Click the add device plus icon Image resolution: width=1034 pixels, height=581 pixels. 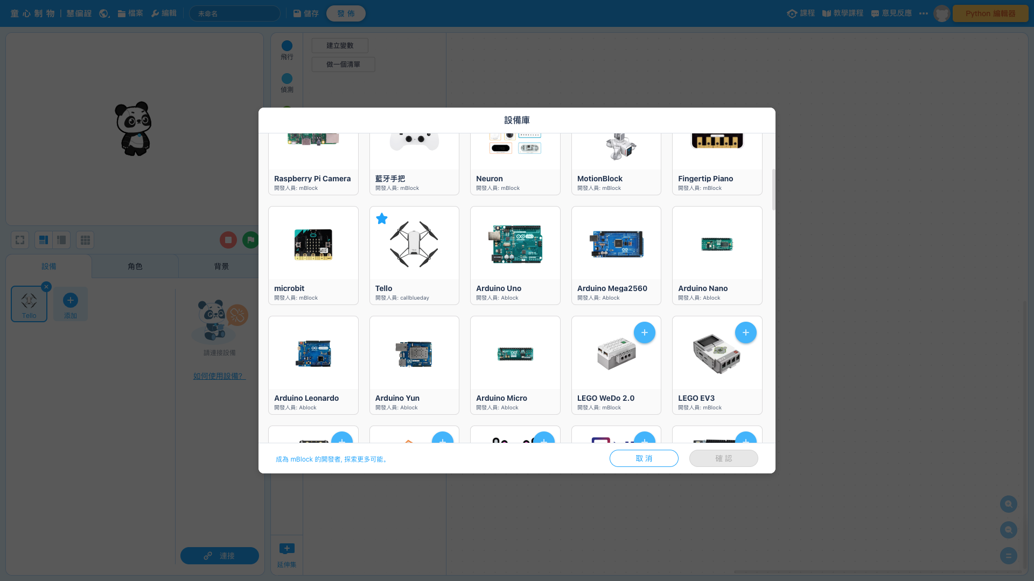71,301
